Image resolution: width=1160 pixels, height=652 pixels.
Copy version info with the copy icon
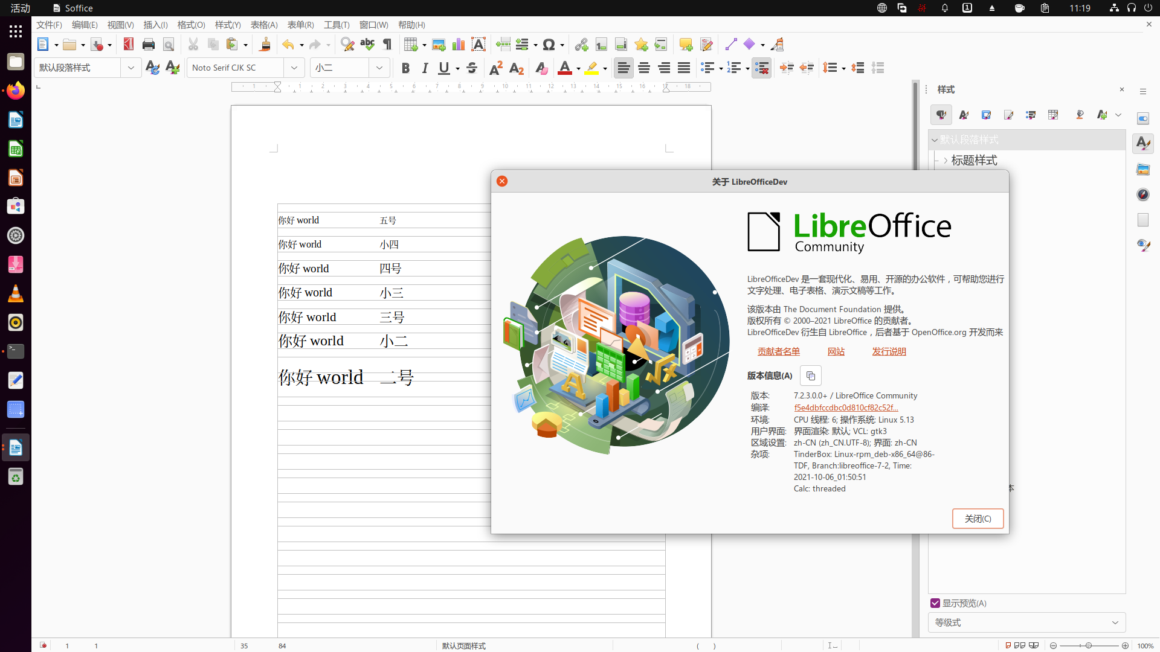coord(811,376)
